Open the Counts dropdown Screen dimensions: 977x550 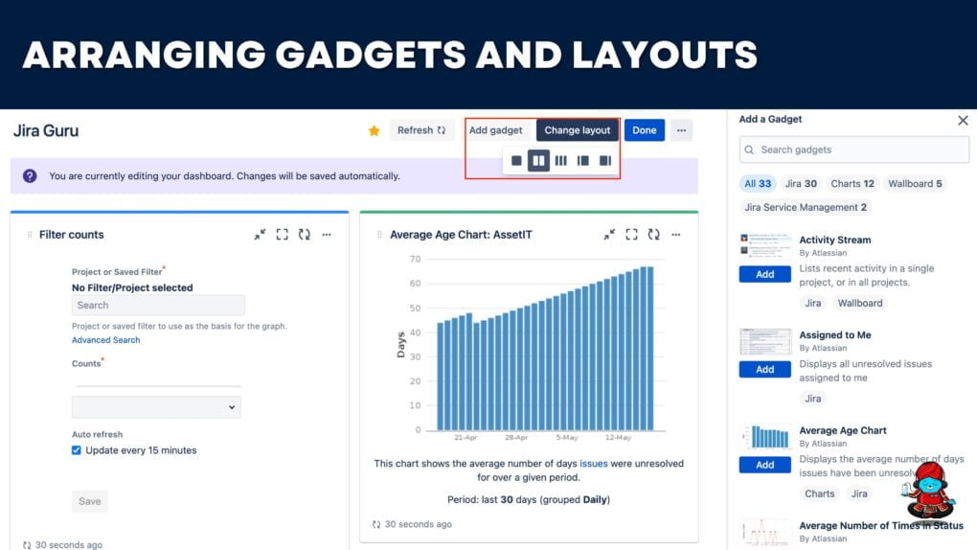click(x=156, y=407)
